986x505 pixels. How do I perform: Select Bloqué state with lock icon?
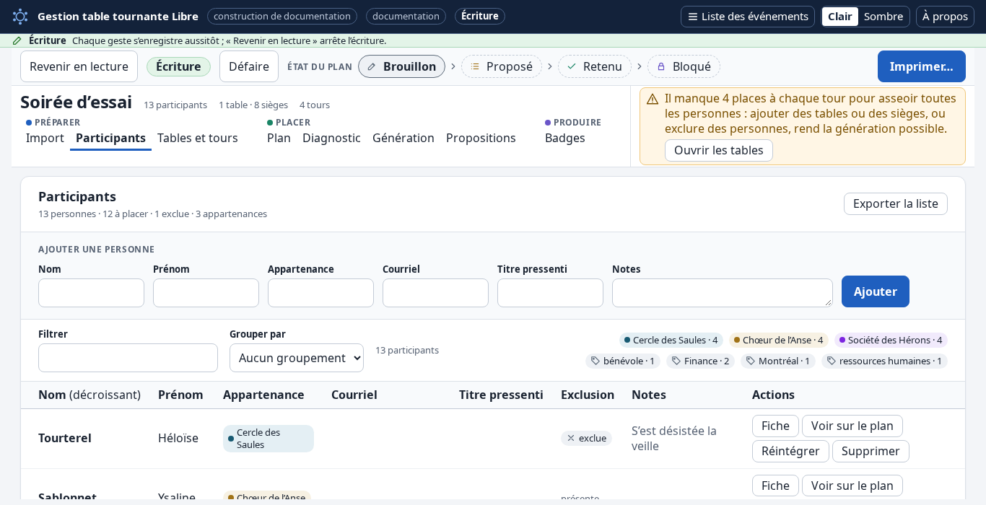(x=684, y=66)
